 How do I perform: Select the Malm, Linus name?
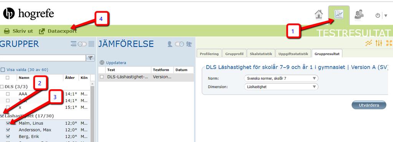(x=31, y=123)
